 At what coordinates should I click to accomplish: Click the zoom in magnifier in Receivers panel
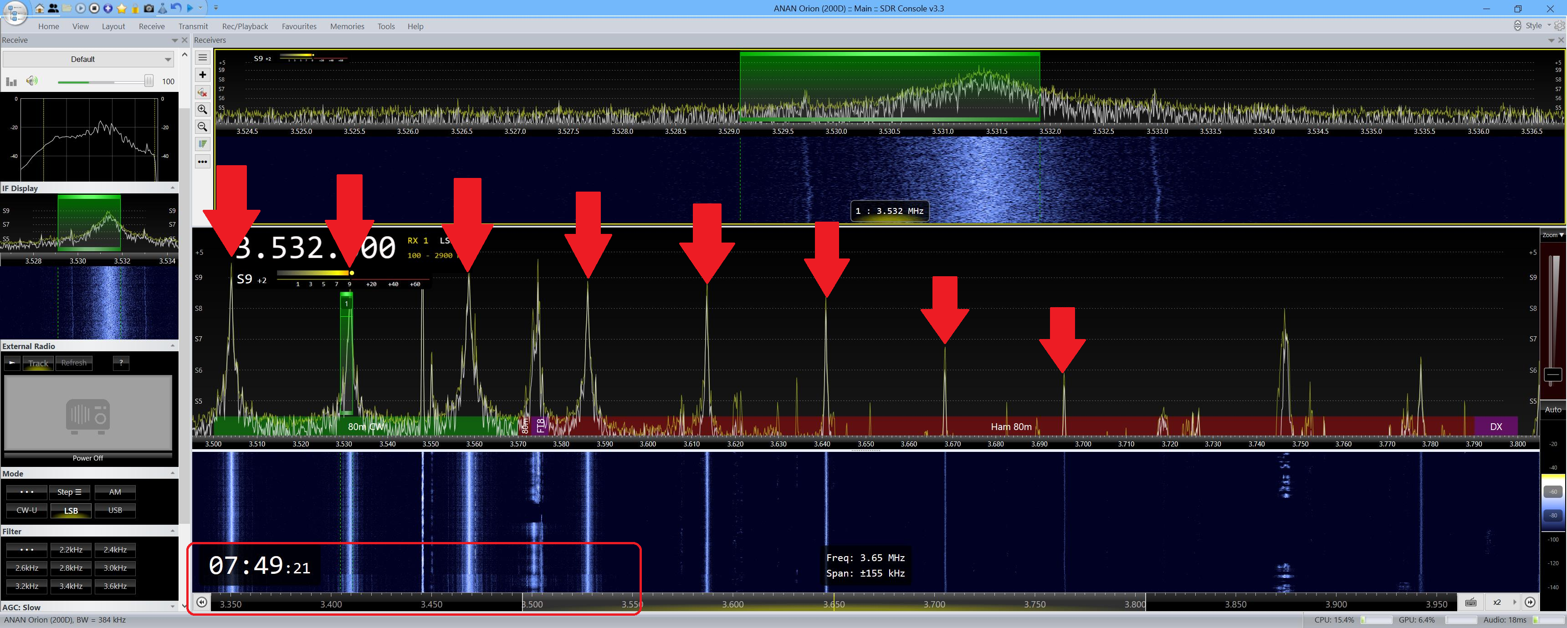coord(203,109)
